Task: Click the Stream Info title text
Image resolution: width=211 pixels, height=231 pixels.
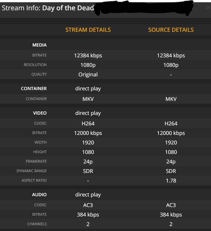Action: [x=48, y=8]
